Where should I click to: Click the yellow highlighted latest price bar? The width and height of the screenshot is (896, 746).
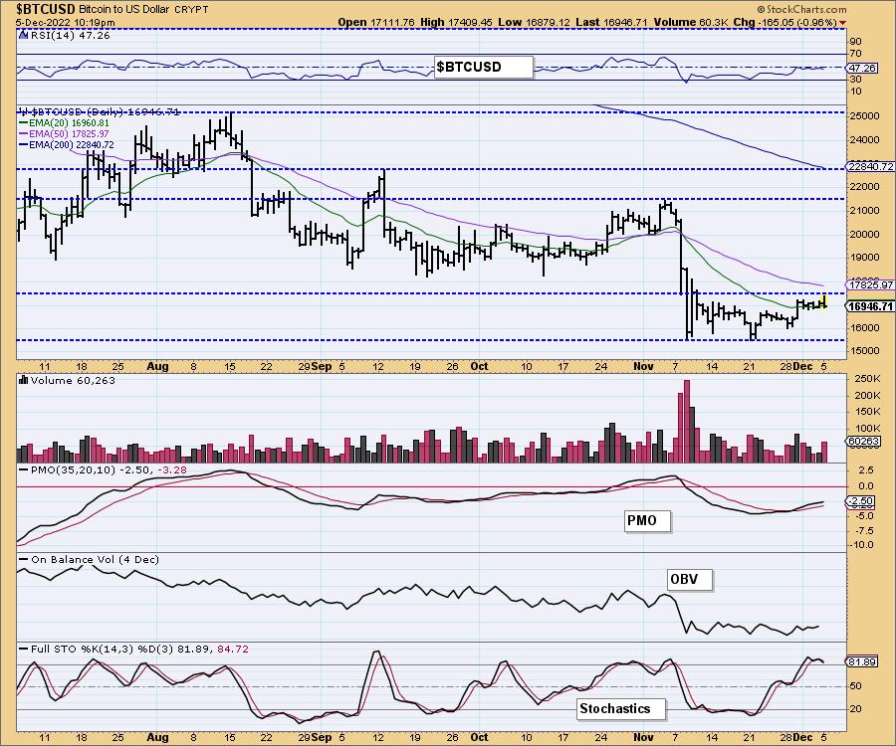tap(823, 302)
